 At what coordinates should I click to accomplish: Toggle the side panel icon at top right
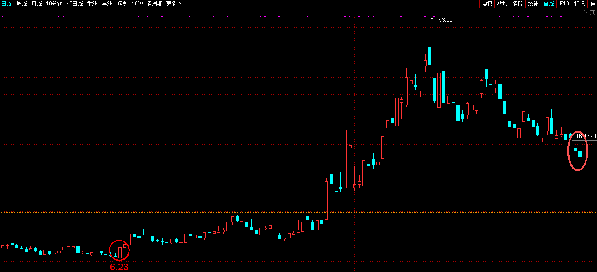(592, 13)
